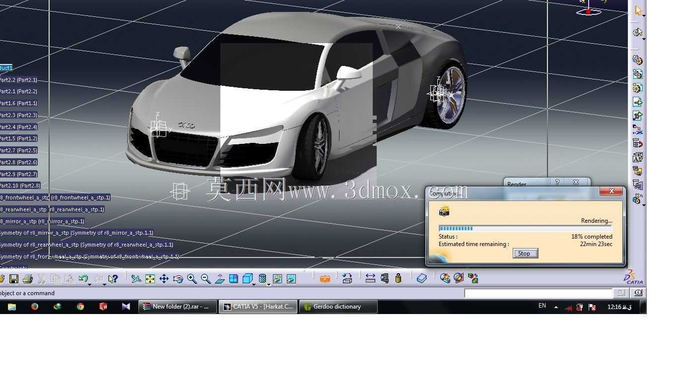675x381 pixels.
Task: Launch Chrome from the taskbar
Action: (x=80, y=307)
